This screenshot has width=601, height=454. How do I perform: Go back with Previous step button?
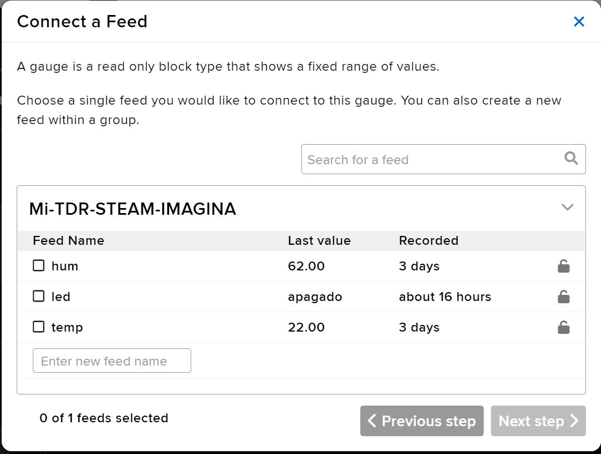pos(421,421)
